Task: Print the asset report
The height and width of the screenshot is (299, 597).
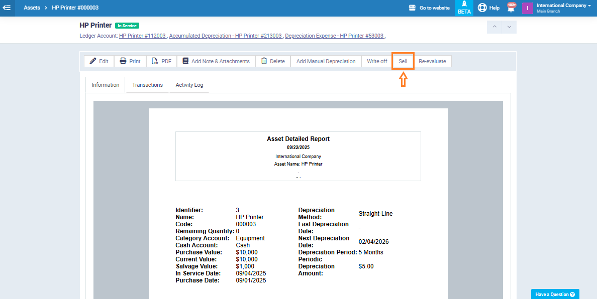Action: click(x=130, y=61)
